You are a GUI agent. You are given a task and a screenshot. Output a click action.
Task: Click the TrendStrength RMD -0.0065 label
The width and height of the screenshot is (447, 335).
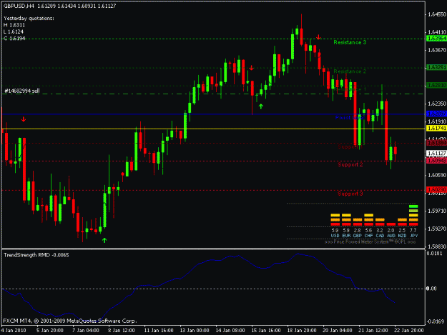click(x=36, y=255)
